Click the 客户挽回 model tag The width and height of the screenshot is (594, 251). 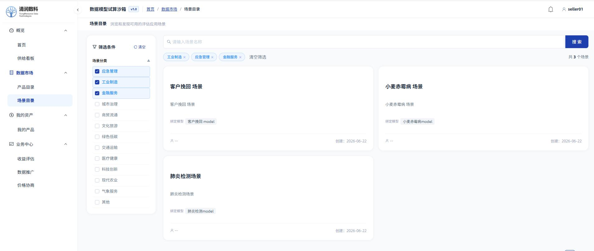coord(201,122)
